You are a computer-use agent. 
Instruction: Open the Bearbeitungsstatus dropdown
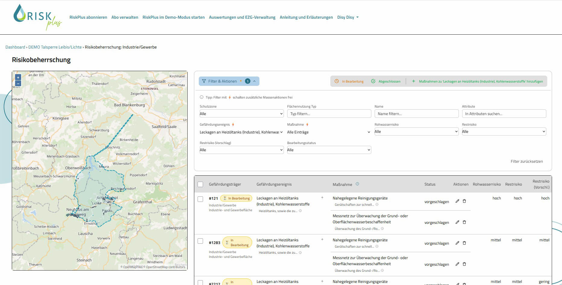(x=329, y=150)
